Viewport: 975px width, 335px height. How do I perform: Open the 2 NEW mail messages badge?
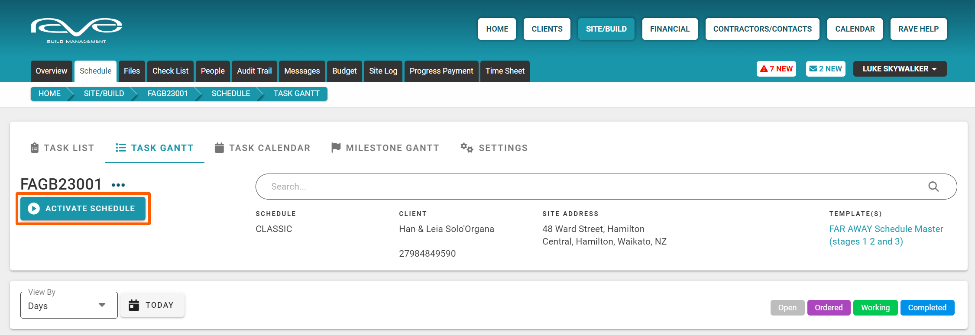(826, 69)
